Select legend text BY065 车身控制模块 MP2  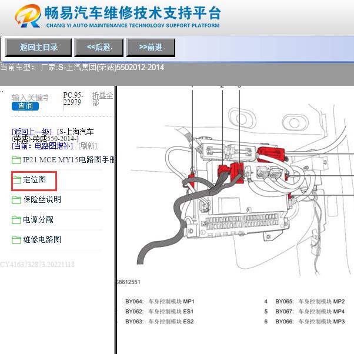[310, 302]
